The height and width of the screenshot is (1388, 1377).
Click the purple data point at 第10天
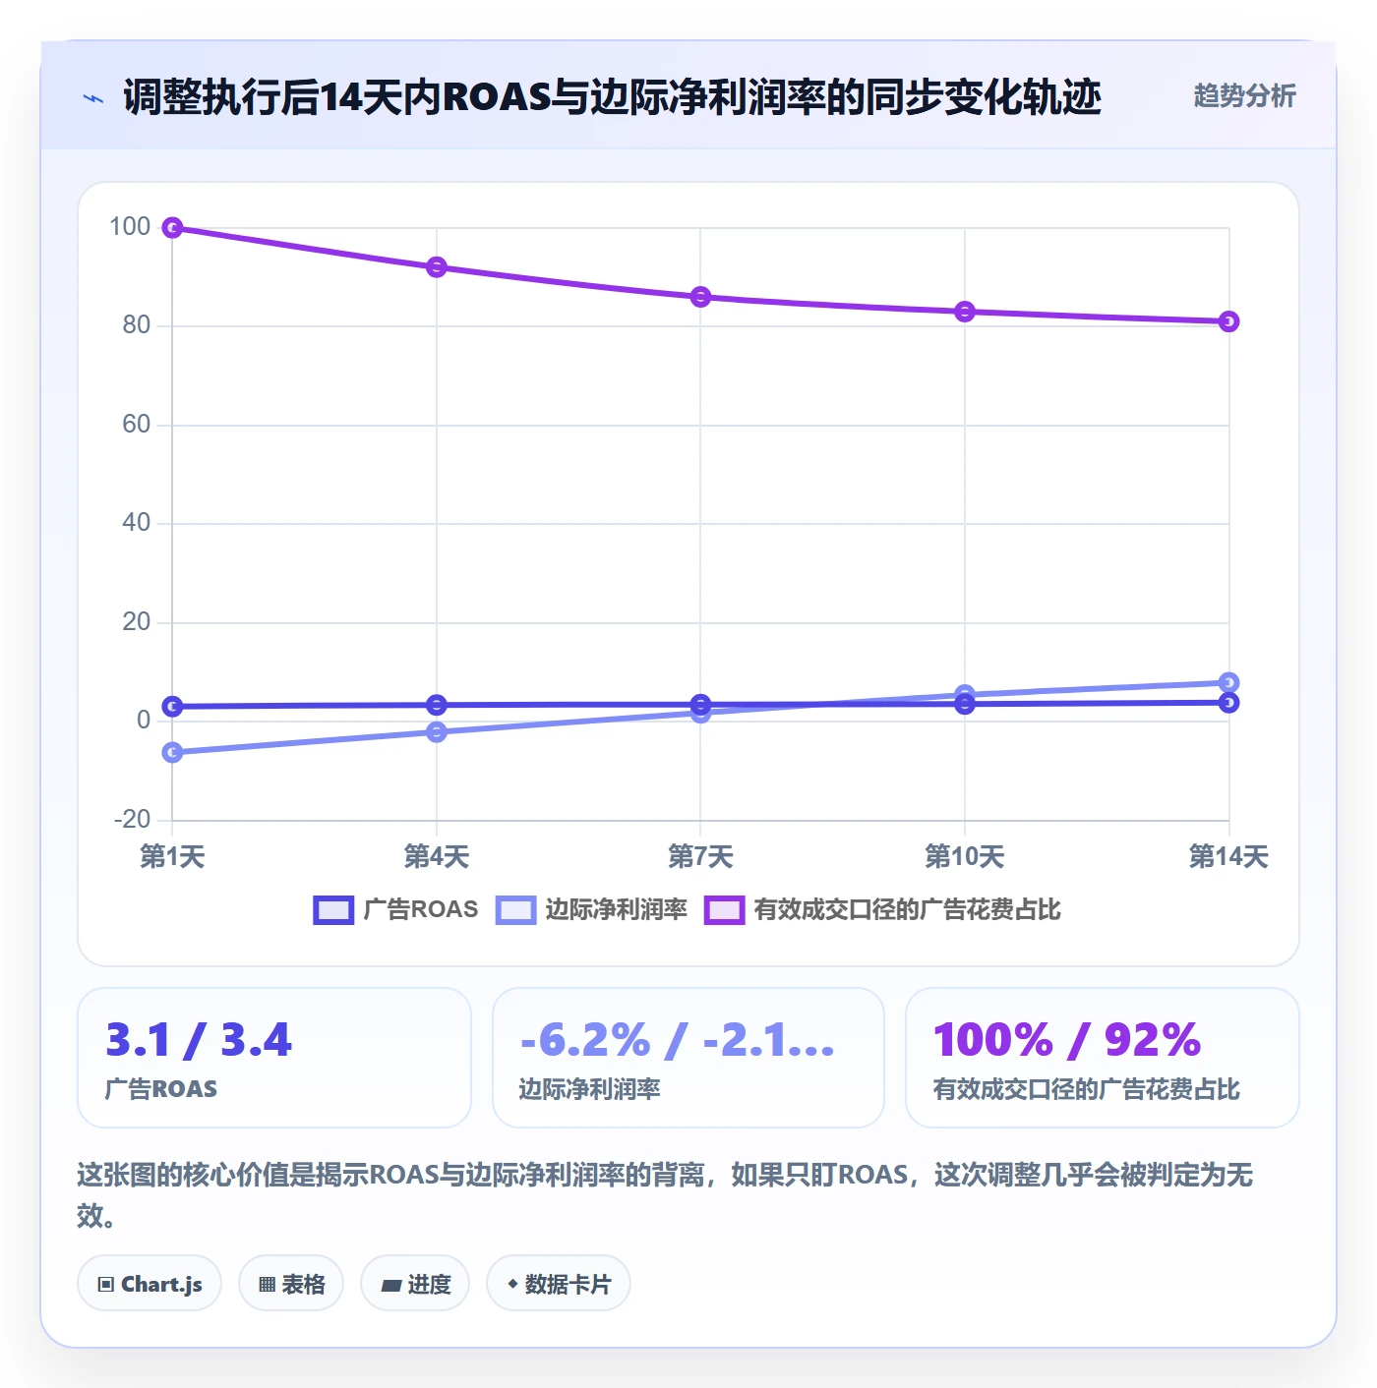[x=965, y=312]
